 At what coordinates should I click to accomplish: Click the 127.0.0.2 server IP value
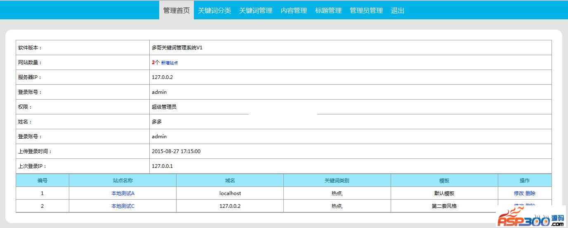coord(163,77)
